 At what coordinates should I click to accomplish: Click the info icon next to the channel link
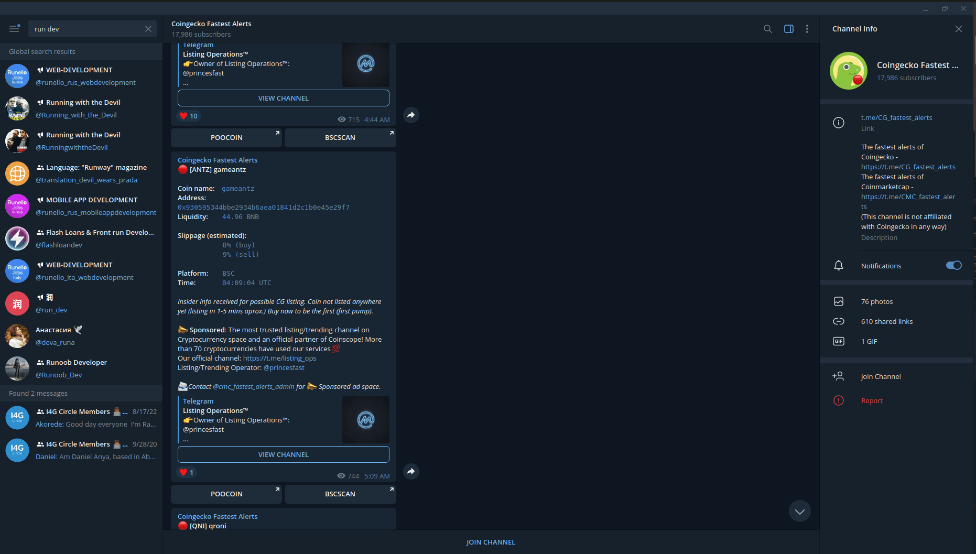click(x=838, y=122)
